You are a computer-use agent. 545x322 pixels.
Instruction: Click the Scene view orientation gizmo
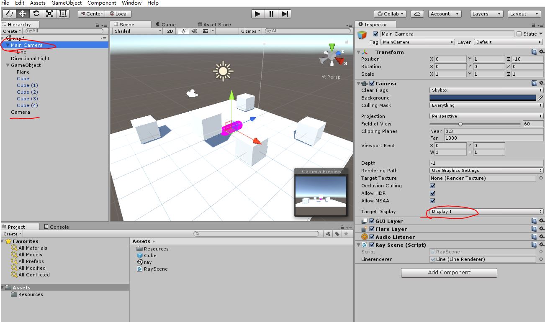pos(332,56)
